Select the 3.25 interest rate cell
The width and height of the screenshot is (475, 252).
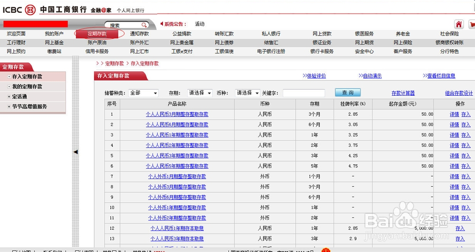(353, 135)
